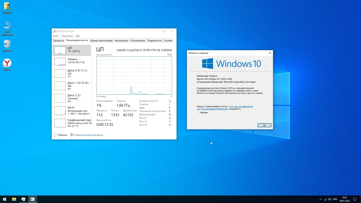Open the Windows Start button
361x203 pixels.
coord(5,199)
